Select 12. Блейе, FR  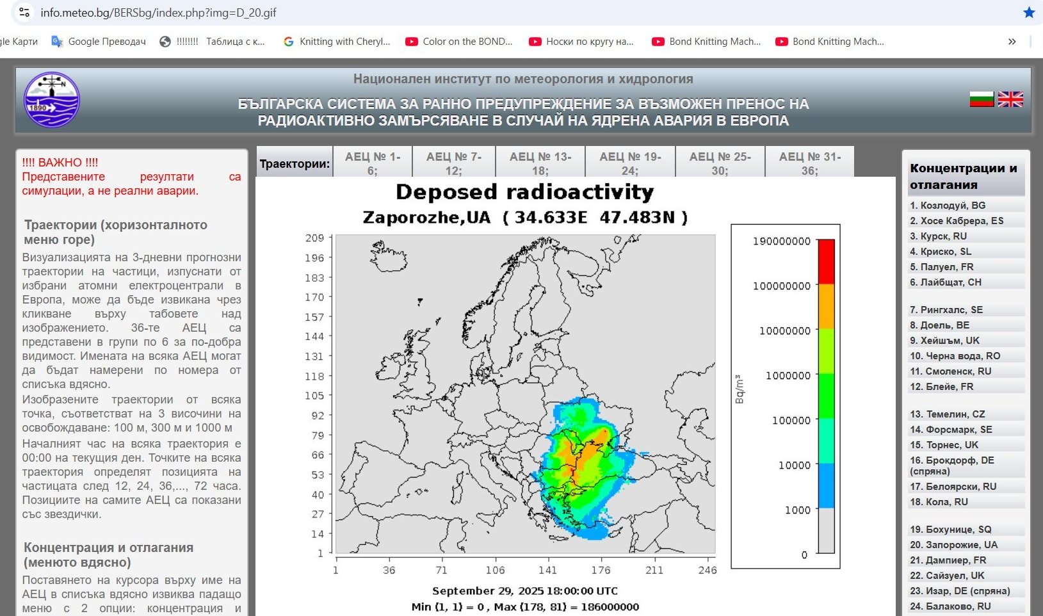(x=966, y=387)
